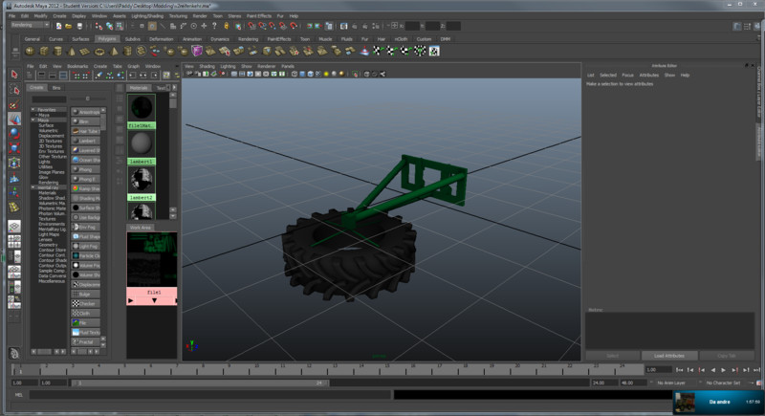
Task: Open the No Character Set dropdown
Action: tap(723, 383)
